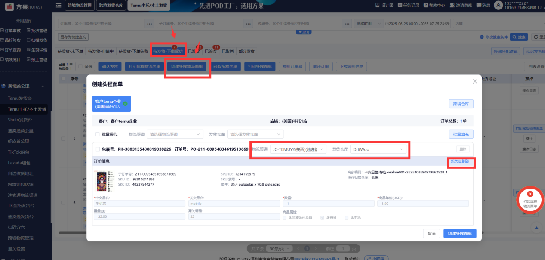The height and width of the screenshot is (260, 545).
Task: Tick the checkbox beside 包裹号 PK-3803135488819330226
Action: tap(98, 149)
